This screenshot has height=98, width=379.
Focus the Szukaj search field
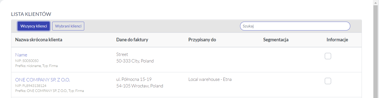coord(295,26)
